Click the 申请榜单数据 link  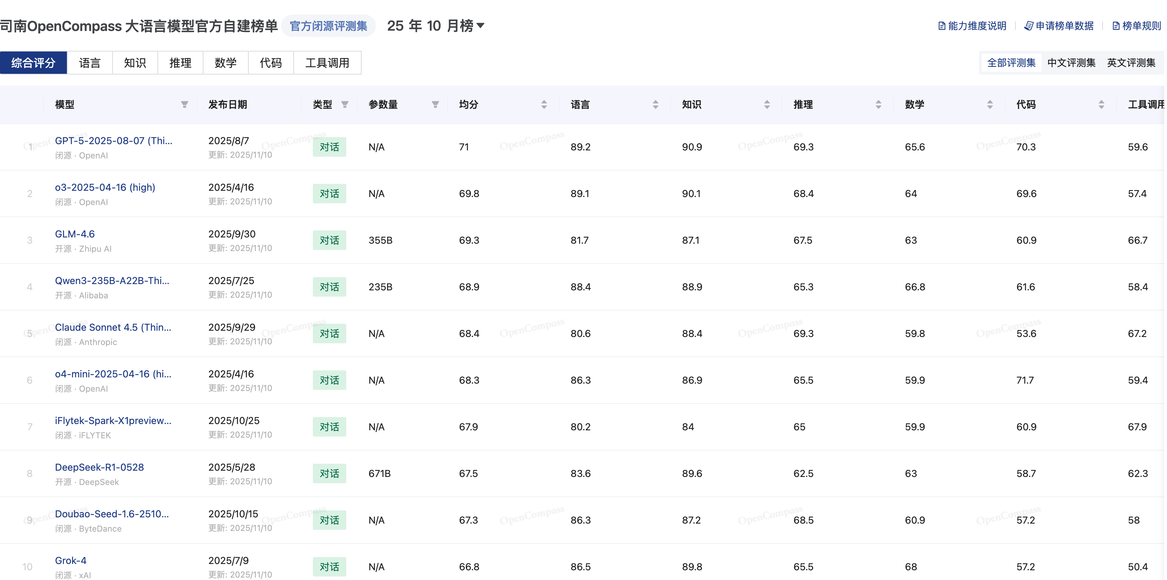coord(1059,26)
